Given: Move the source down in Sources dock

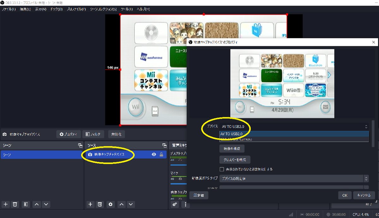Looking at the screenshot, I should 131,204.
